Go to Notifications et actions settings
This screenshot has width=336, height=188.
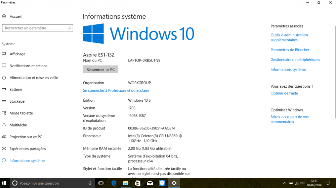point(28,66)
